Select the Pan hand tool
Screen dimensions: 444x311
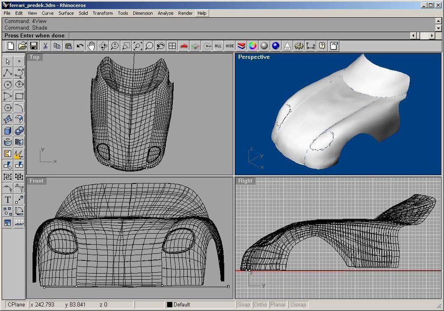[92, 46]
